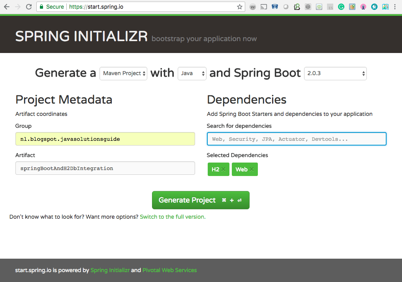Click the ES extension icon
This screenshot has height=282, width=402.
tap(330, 7)
